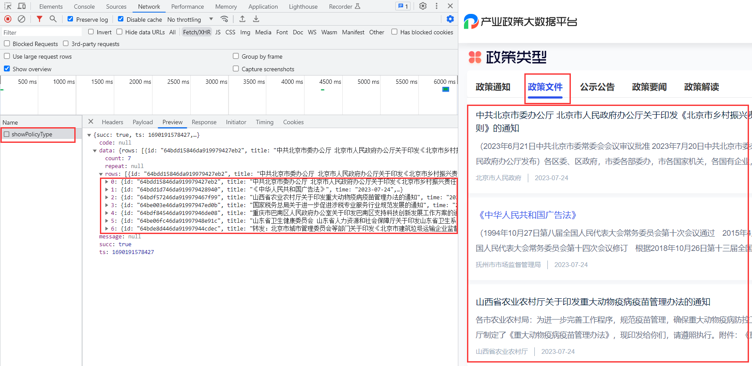Image resolution: width=752 pixels, height=366 pixels.
Task: Click the Import HAR upload icon
Action: (x=242, y=19)
